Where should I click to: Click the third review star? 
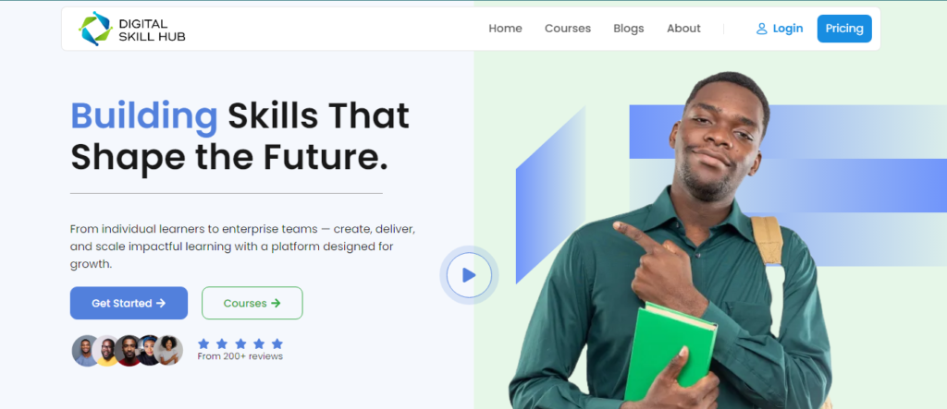pos(240,343)
